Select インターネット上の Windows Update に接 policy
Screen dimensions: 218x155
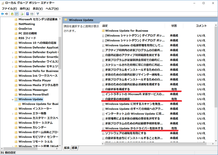tap(134, 114)
